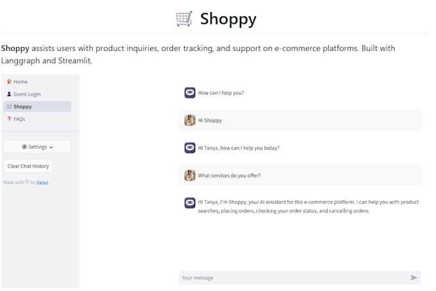Click the Clear Chat History button
The width and height of the screenshot is (436, 291).
pos(28,166)
